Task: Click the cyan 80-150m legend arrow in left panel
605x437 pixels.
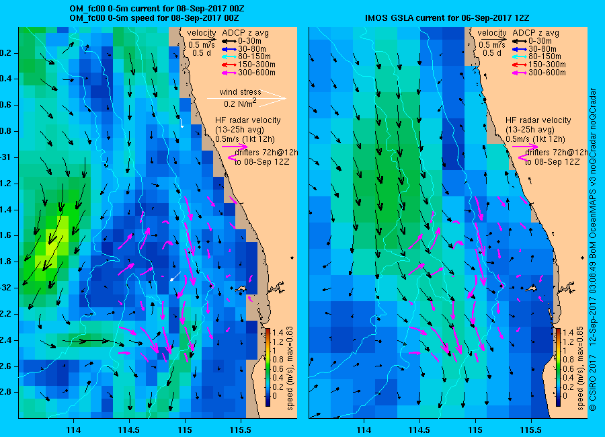Action: 229,56
